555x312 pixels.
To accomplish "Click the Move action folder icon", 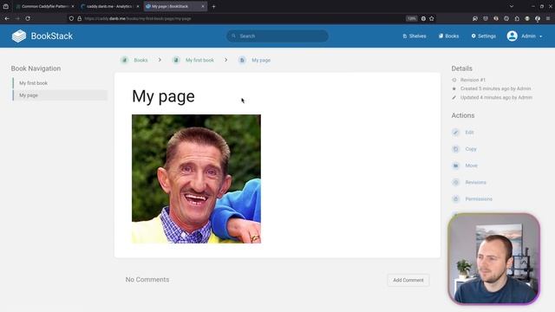I will (x=455, y=166).
